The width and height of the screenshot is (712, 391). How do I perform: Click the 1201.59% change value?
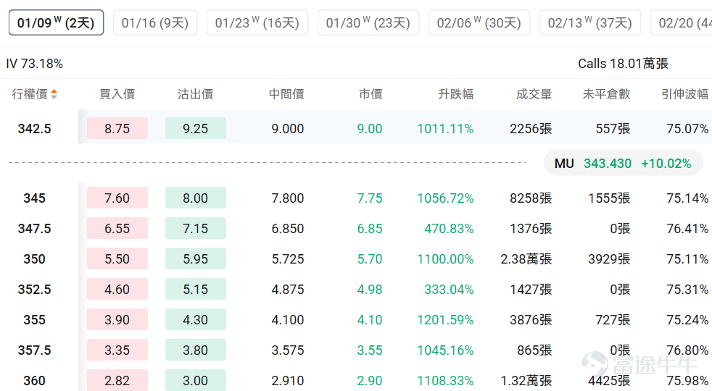pos(445,319)
